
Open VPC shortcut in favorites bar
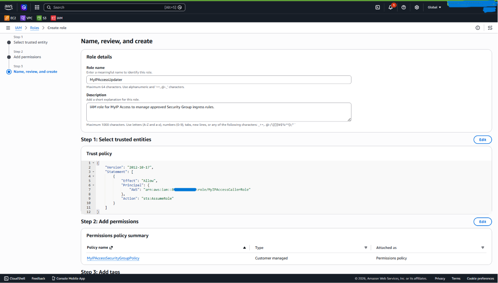point(26,18)
